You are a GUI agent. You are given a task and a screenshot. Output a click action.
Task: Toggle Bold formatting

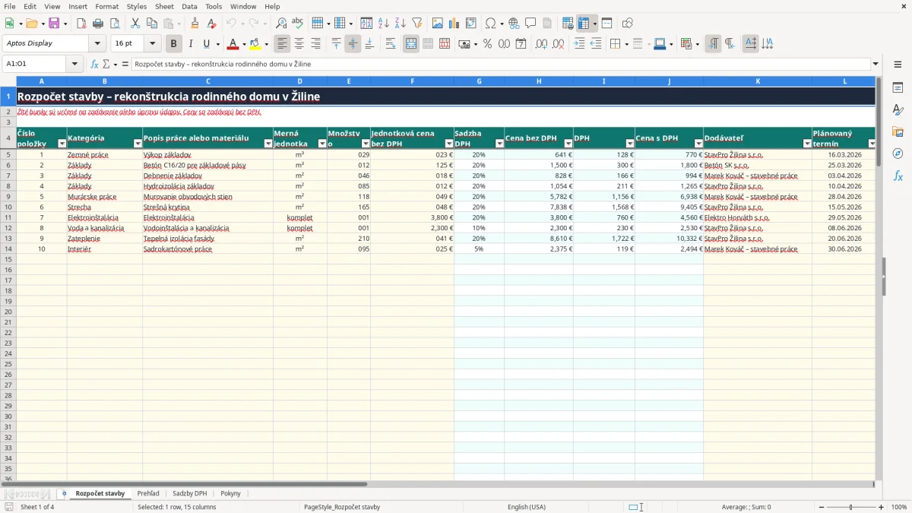(174, 44)
